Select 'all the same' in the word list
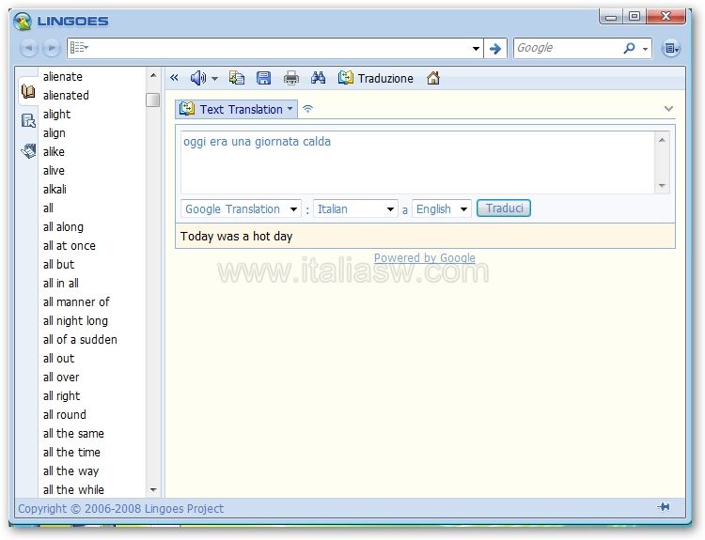This screenshot has width=705, height=540. (x=73, y=434)
